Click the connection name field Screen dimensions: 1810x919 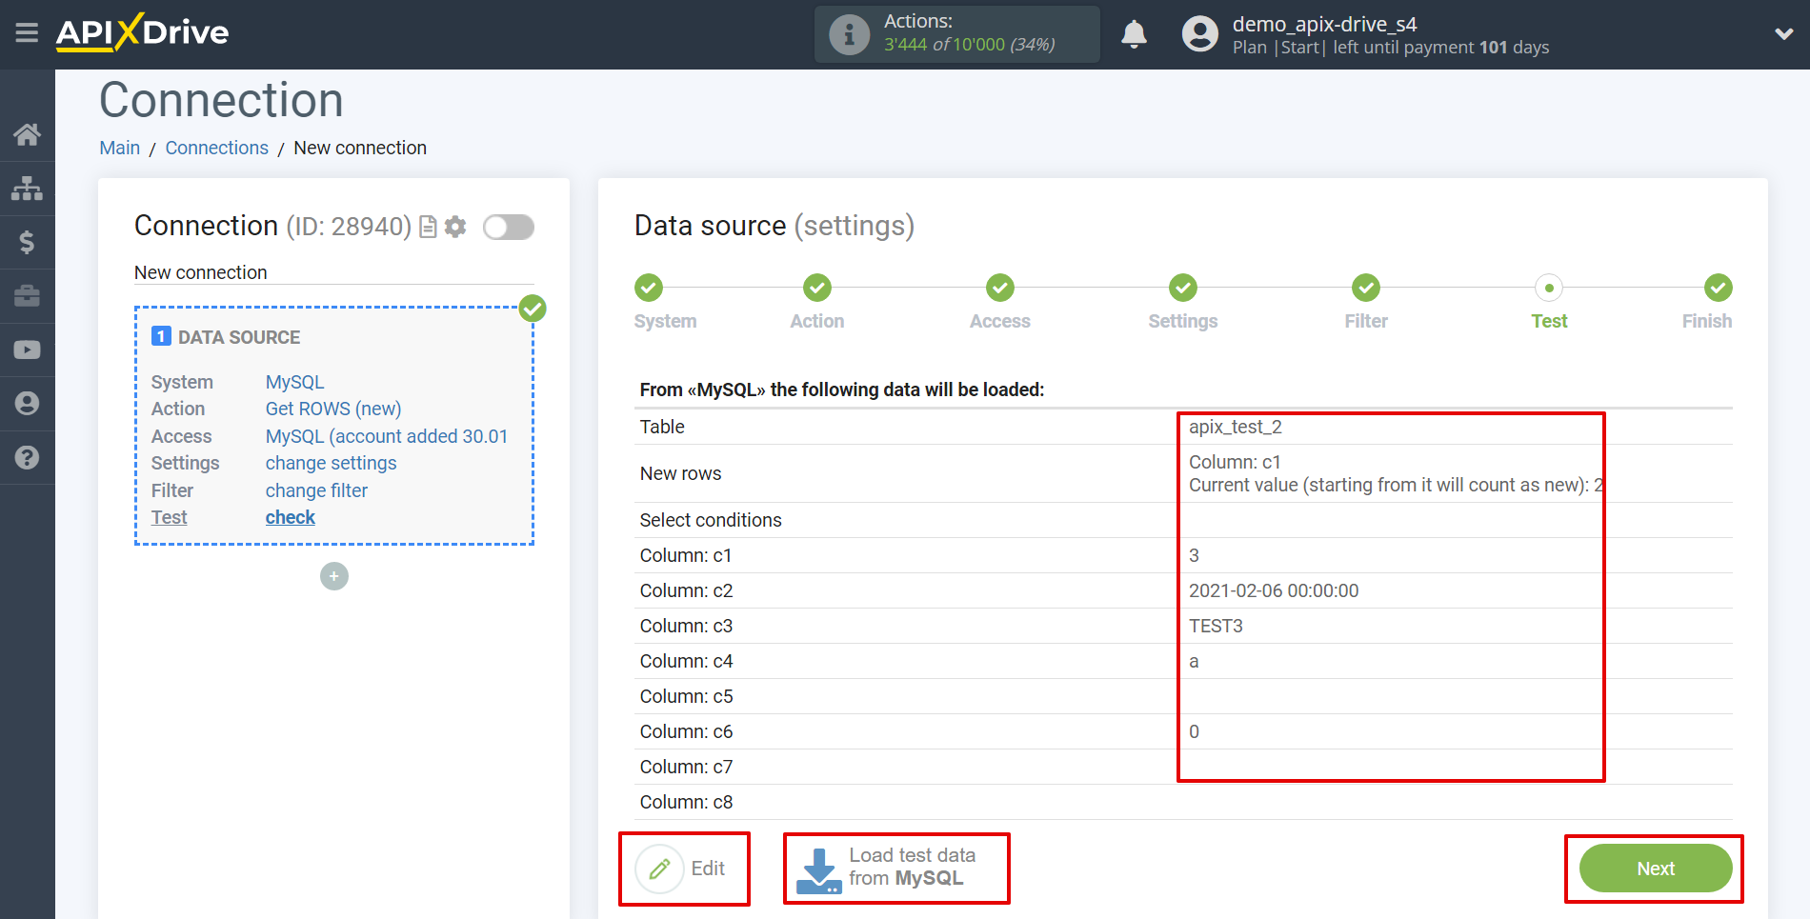pyautogui.click(x=333, y=272)
